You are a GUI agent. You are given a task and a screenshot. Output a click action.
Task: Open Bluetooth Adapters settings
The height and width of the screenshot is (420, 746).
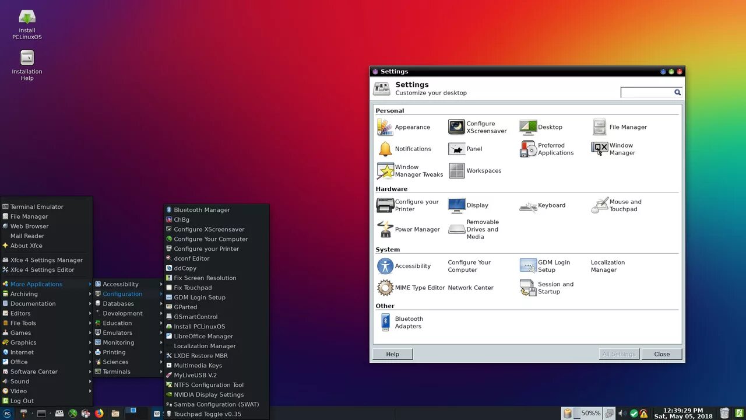(x=402, y=323)
